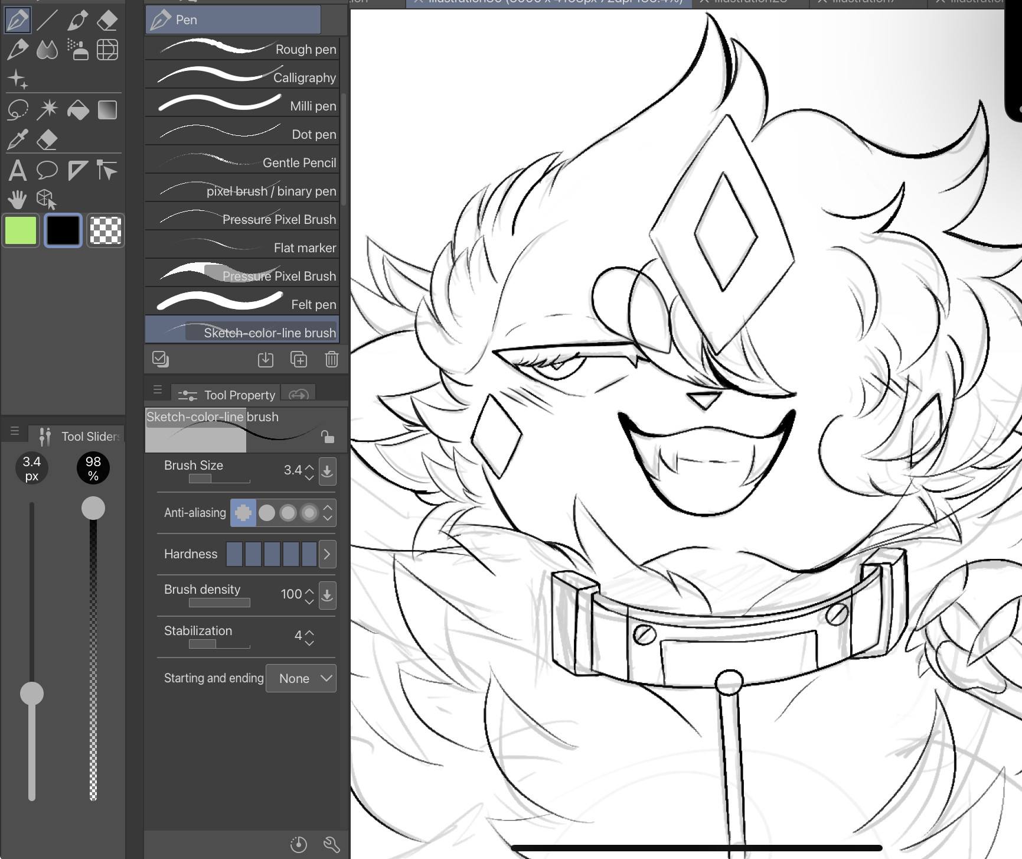The height and width of the screenshot is (859, 1022).
Task: Select the Pen tool in toolbox
Action: [18, 20]
